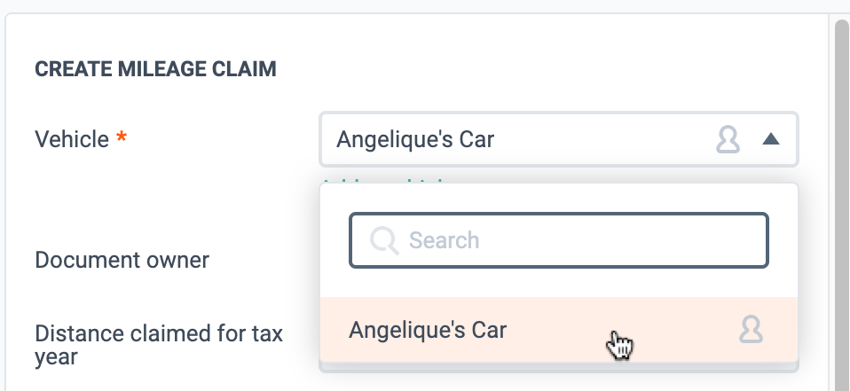Image resolution: width=850 pixels, height=391 pixels.
Task: Click the partially hidden green link under Vehicle field
Action: 385,180
